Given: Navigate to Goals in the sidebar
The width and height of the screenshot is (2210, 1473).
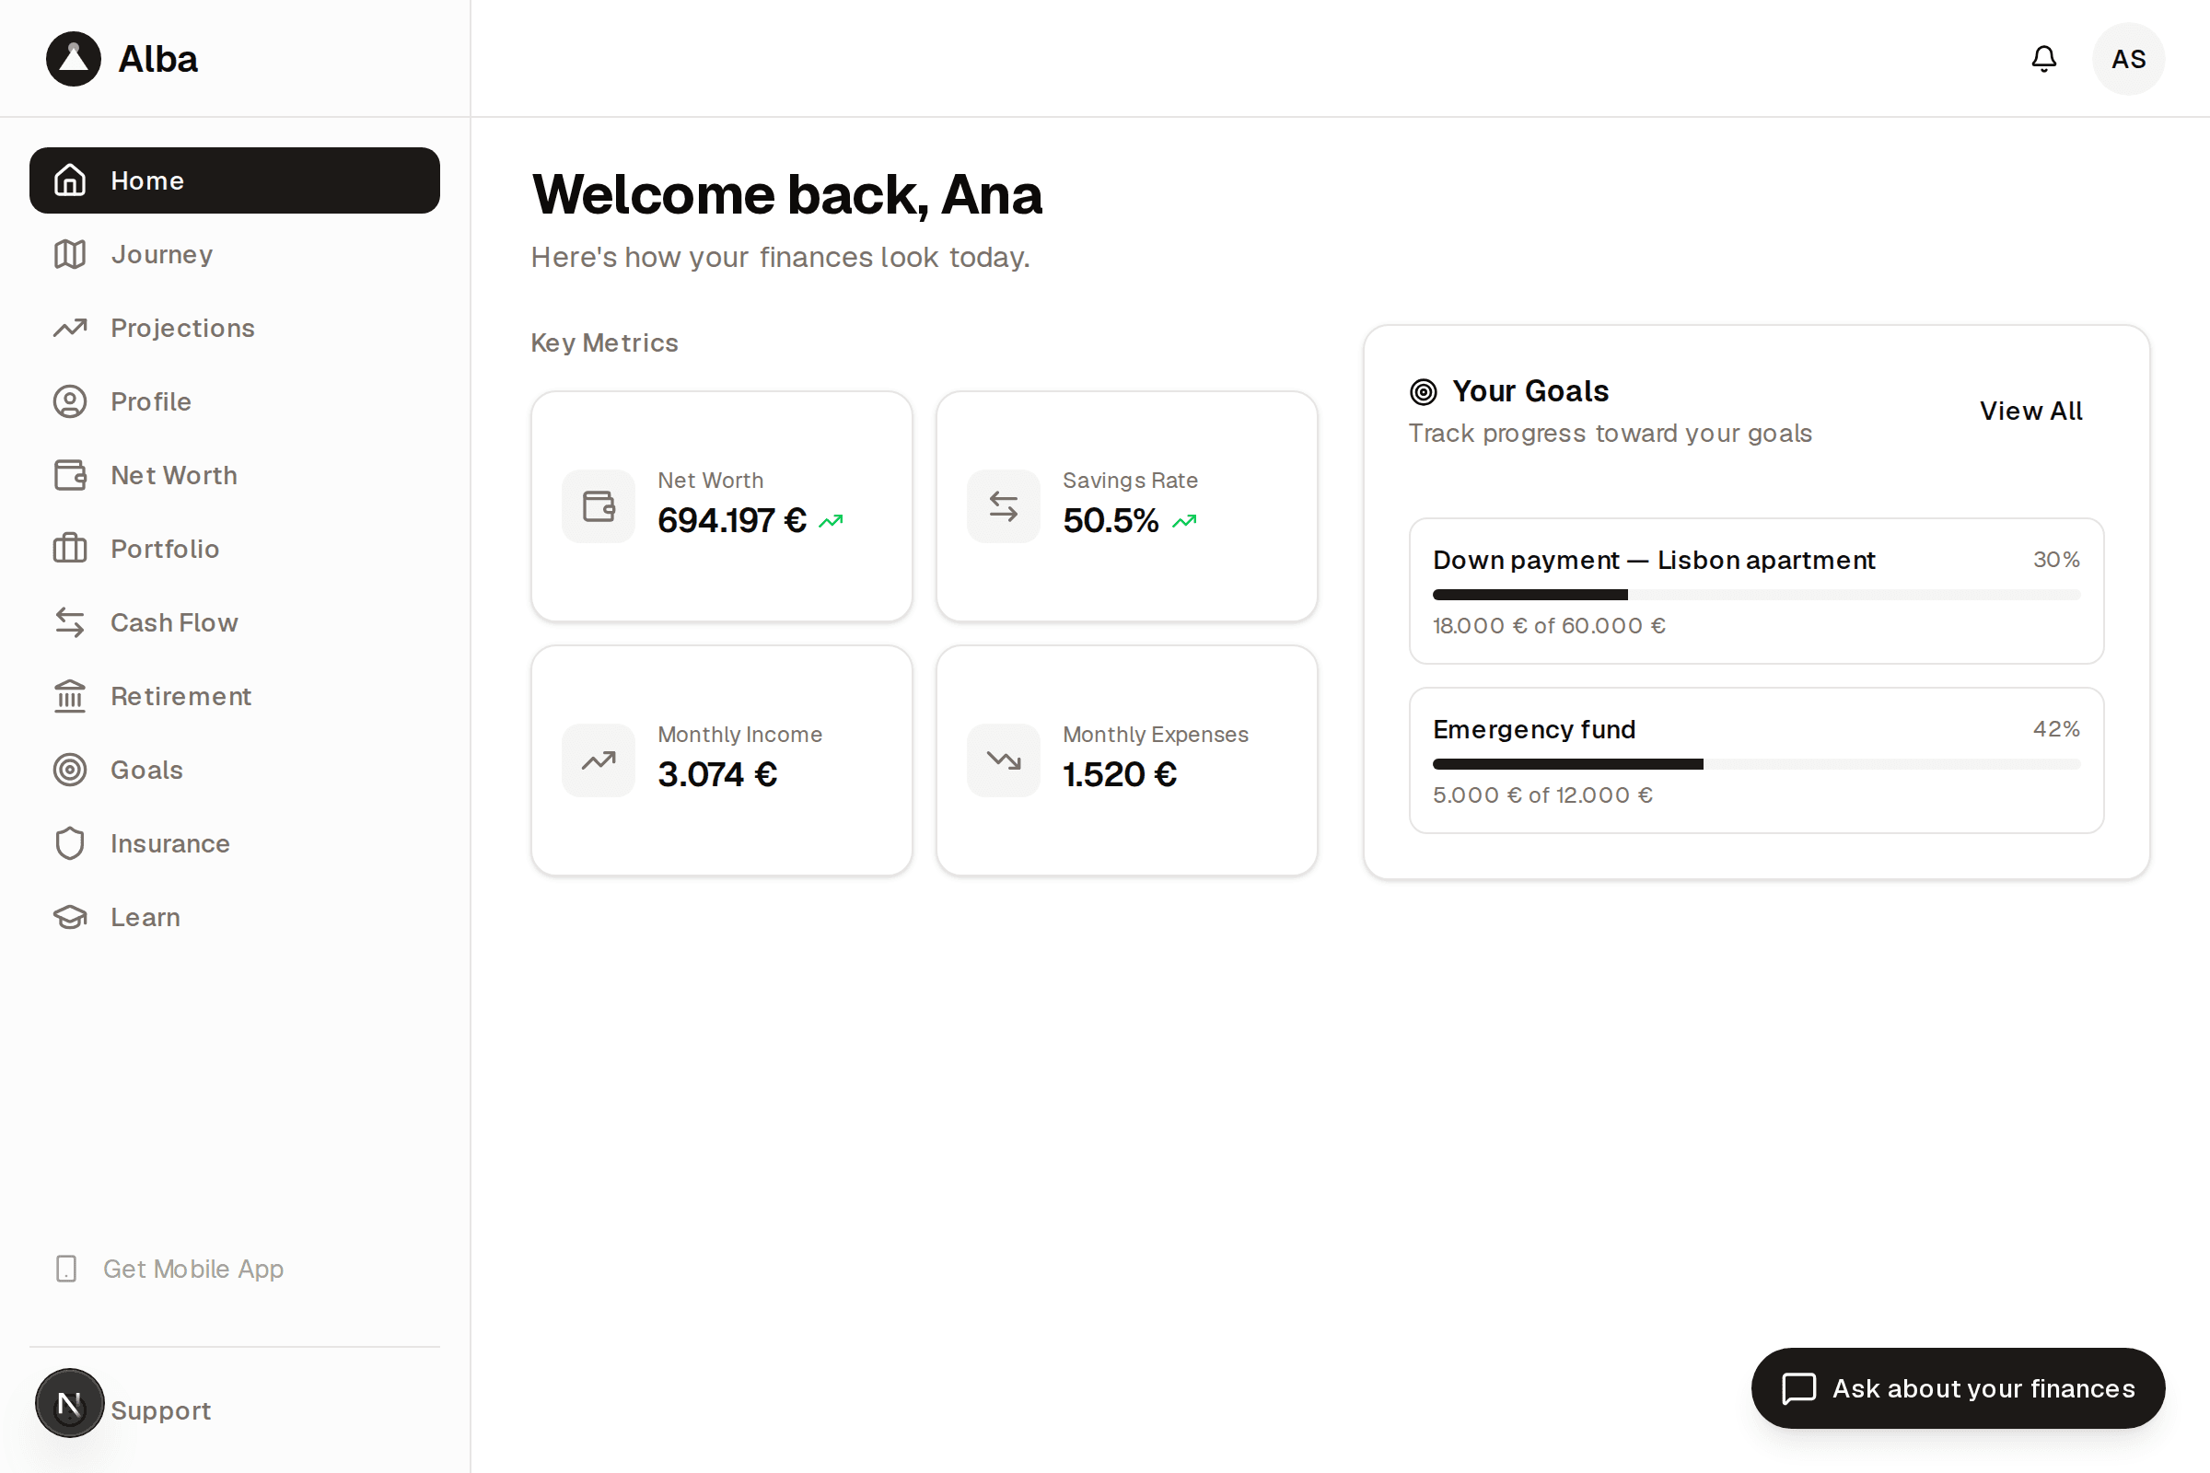Looking at the screenshot, I should [235, 770].
